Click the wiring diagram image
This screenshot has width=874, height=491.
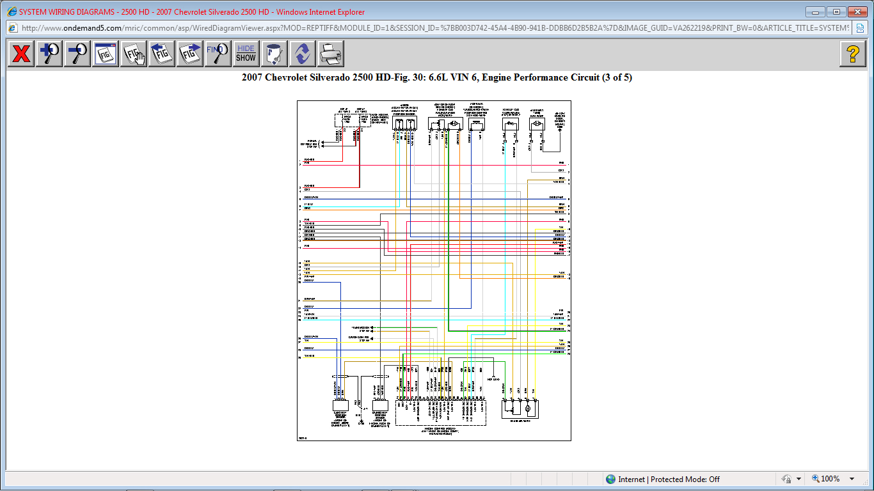click(434, 270)
